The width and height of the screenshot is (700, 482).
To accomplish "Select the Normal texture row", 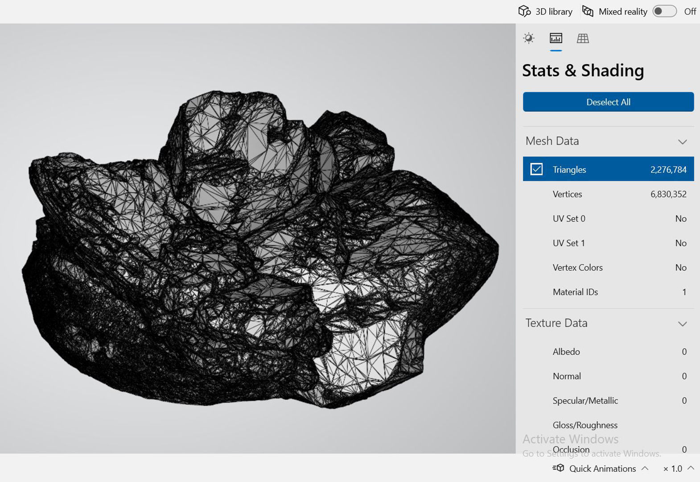I will click(608, 376).
